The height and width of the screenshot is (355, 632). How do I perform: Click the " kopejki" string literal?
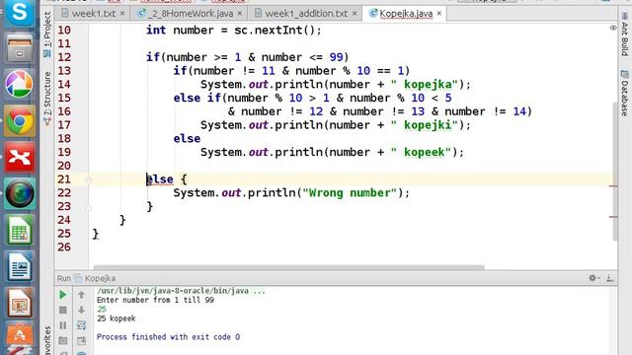coord(425,125)
